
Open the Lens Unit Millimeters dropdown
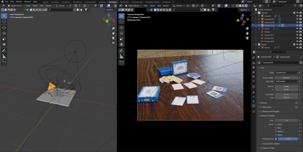pyautogui.click(x=286, y=81)
